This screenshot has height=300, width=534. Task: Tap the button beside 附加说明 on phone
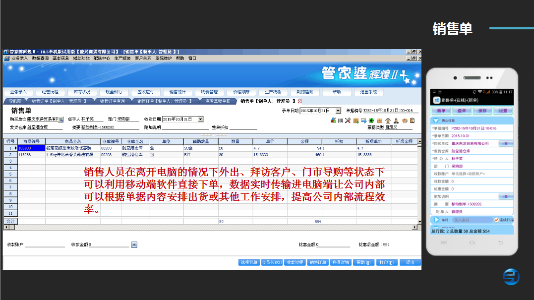tap(506, 196)
